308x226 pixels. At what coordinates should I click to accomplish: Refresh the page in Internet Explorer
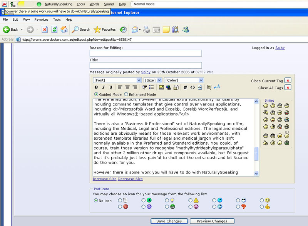coord(54,30)
